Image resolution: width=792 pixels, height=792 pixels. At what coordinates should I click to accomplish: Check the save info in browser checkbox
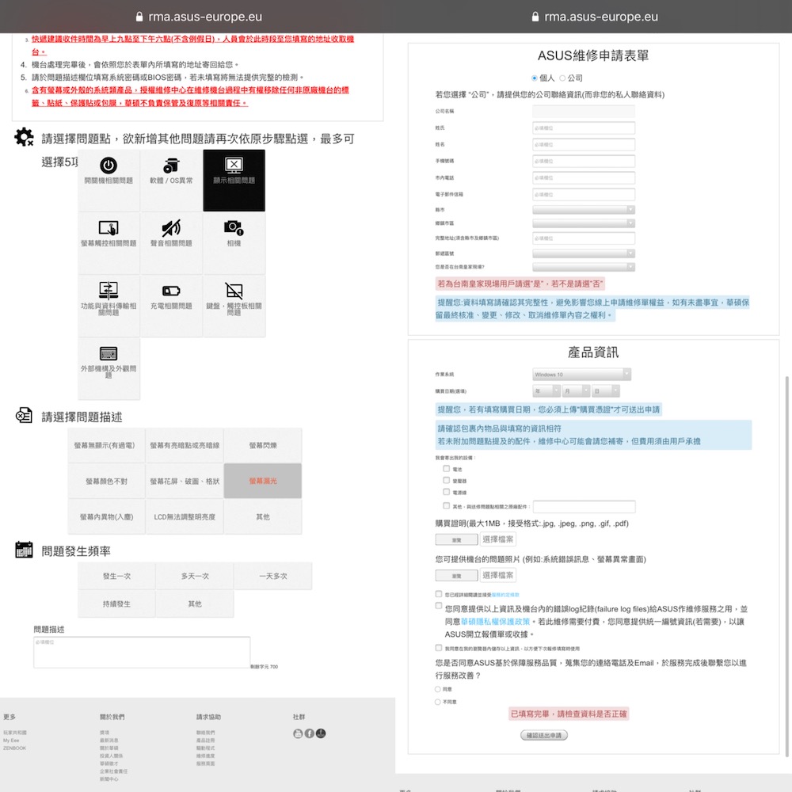tap(439, 648)
